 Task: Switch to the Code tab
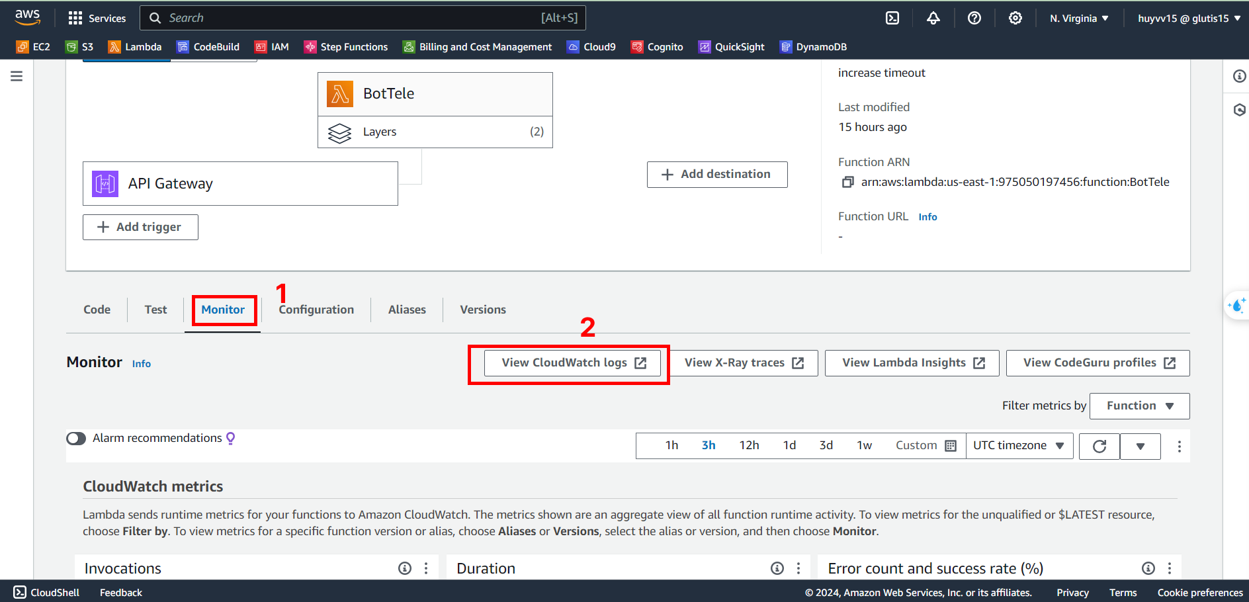(x=97, y=310)
